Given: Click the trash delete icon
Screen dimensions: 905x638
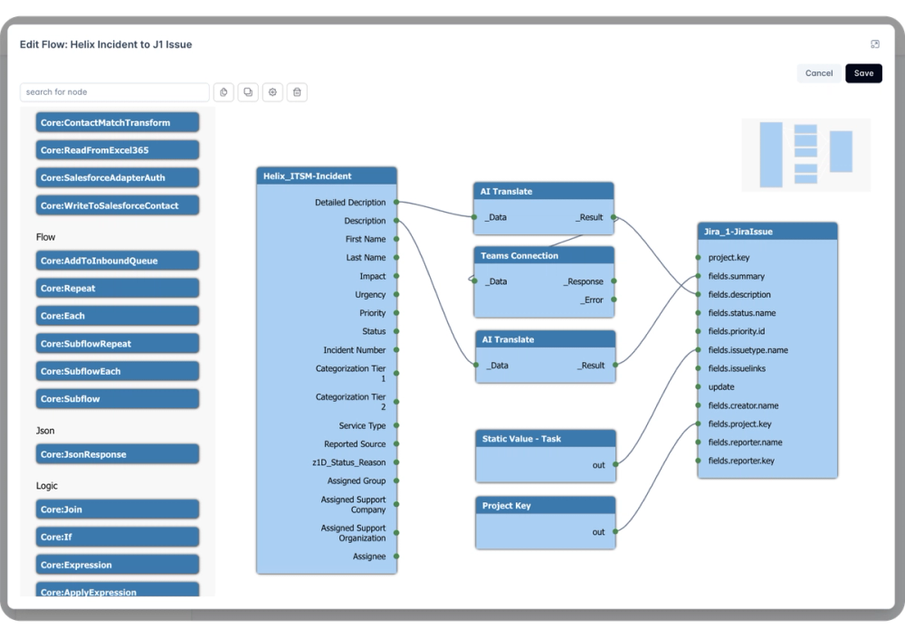Looking at the screenshot, I should [x=297, y=91].
